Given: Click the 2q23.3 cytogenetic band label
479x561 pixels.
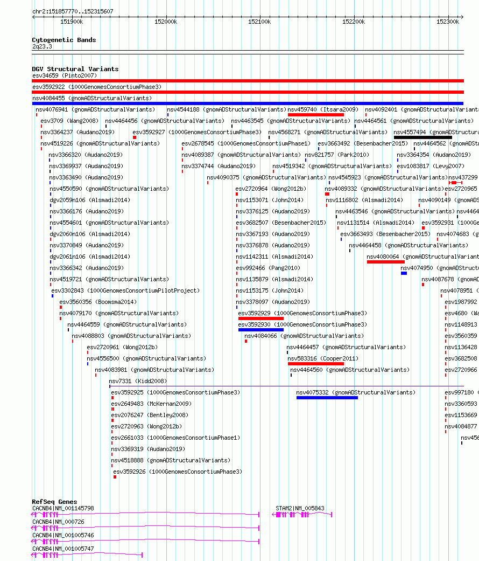Looking at the screenshot, I should [x=42, y=46].
